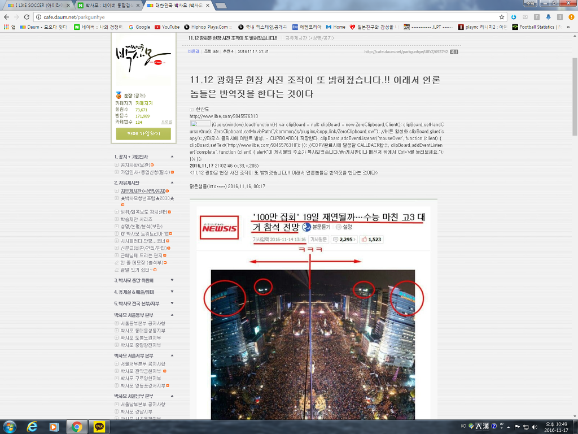This screenshot has height=434, width=578.
Task: Click the volume speaker tray icon
Action: pyautogui.click(x=535, y=427)
